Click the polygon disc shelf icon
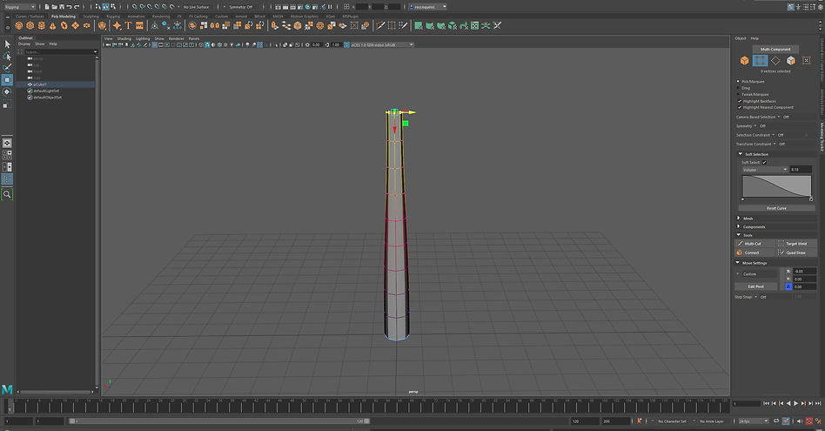This screenshot has width=825, height=431. pyautogui.click(x=87, y=25)
